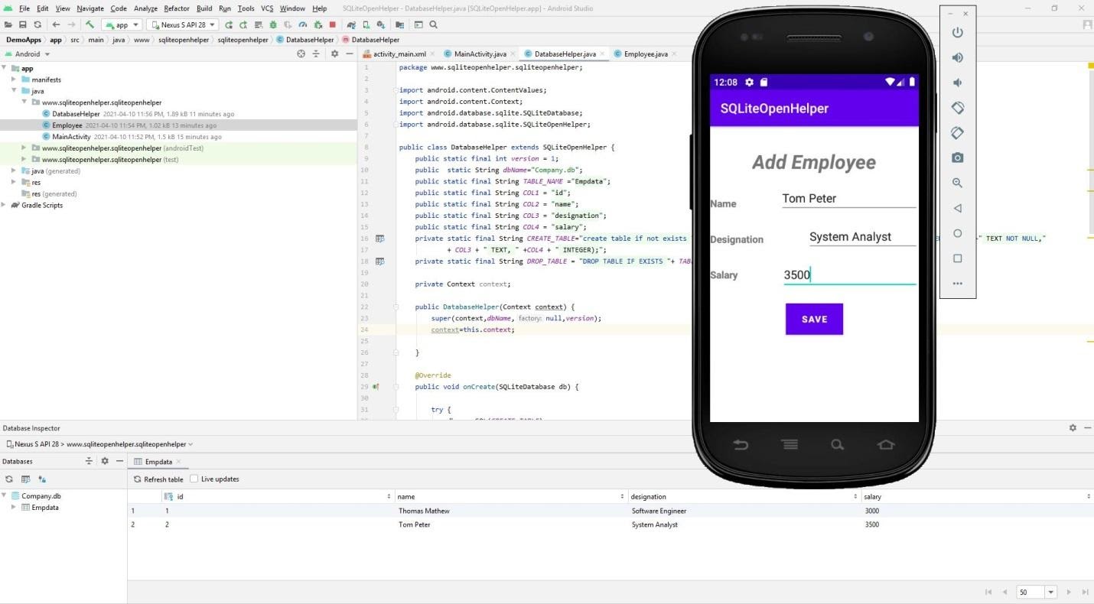Expand the res folder node

14,183
